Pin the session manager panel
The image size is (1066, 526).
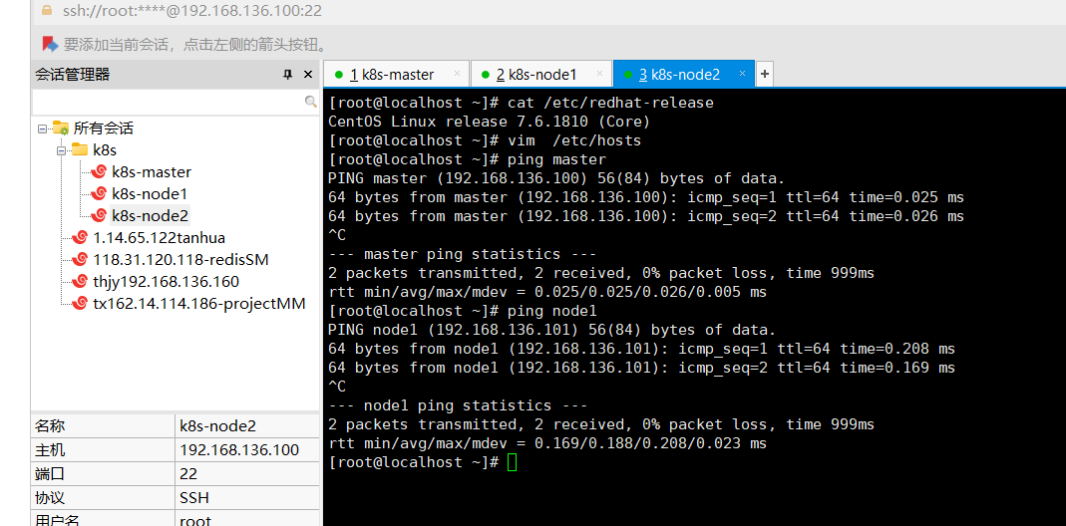point(287,75)
